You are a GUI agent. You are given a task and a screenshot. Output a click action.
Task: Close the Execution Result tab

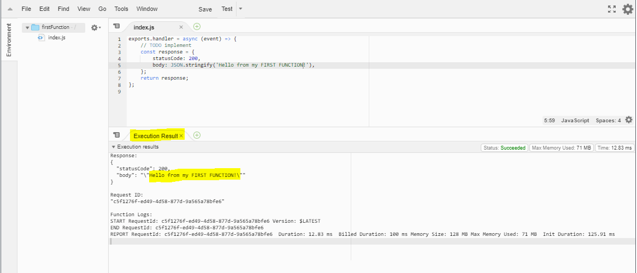pos(181,136)
